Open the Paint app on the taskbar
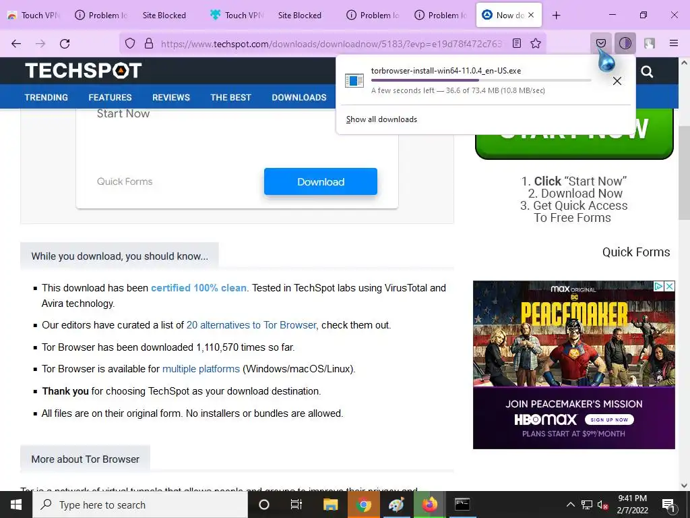Viewport: 690px width, 518px height. point(396,505)
